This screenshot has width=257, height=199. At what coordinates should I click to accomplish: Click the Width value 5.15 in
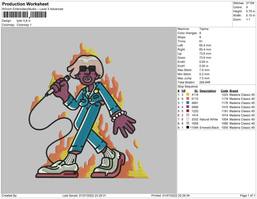pos(251,15)
